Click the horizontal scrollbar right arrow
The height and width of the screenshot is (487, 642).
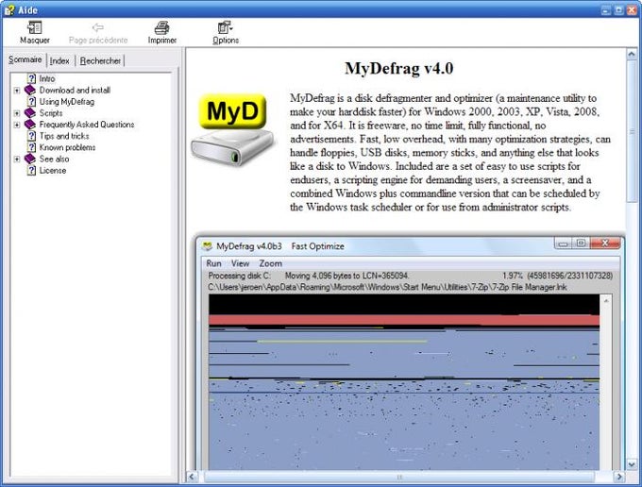point(619,477)
